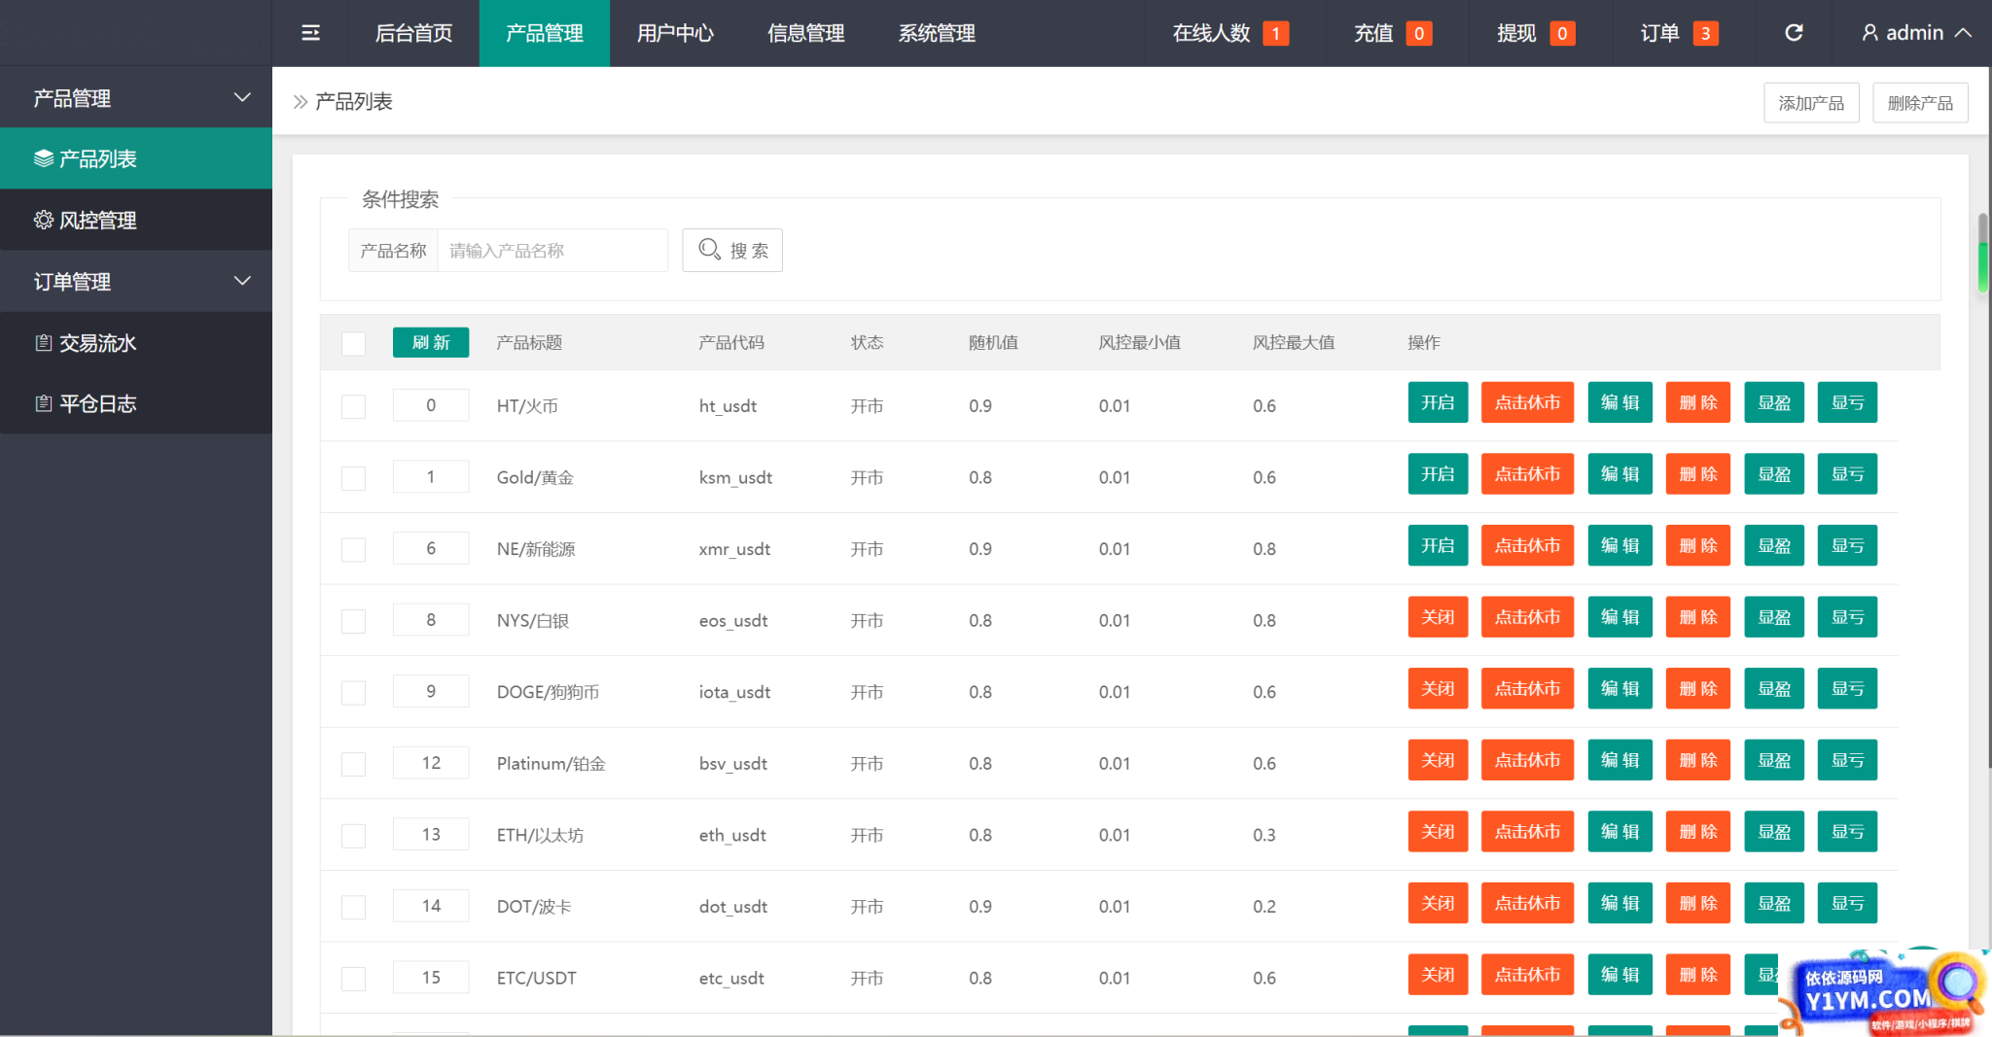1992x1037 pixels.
Task: Click the refresh icon in top bar
Action: pyautogui.click(x=1794, y=33)
